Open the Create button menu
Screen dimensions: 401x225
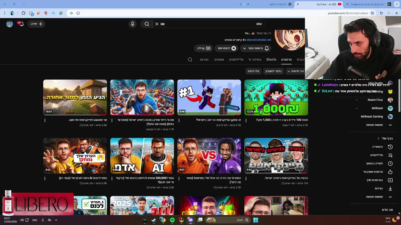click(x=36, y=24)
